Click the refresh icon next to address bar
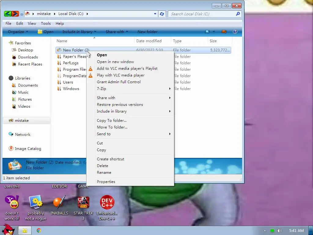This screenshot has width=313, height=235. 162,14
